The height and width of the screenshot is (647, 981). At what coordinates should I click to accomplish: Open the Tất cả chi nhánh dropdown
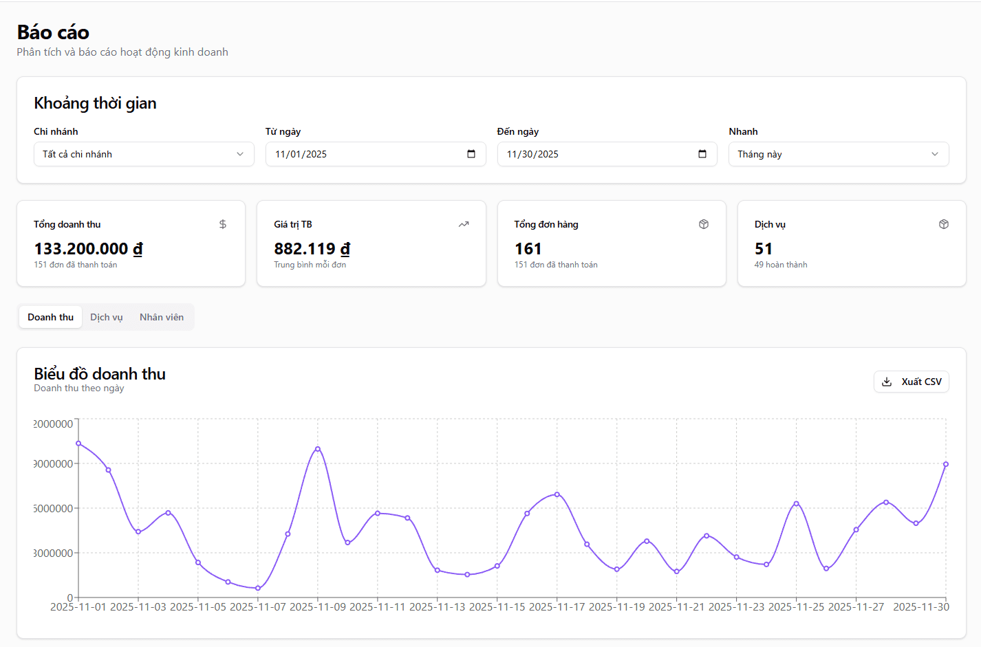pos(144,154)
